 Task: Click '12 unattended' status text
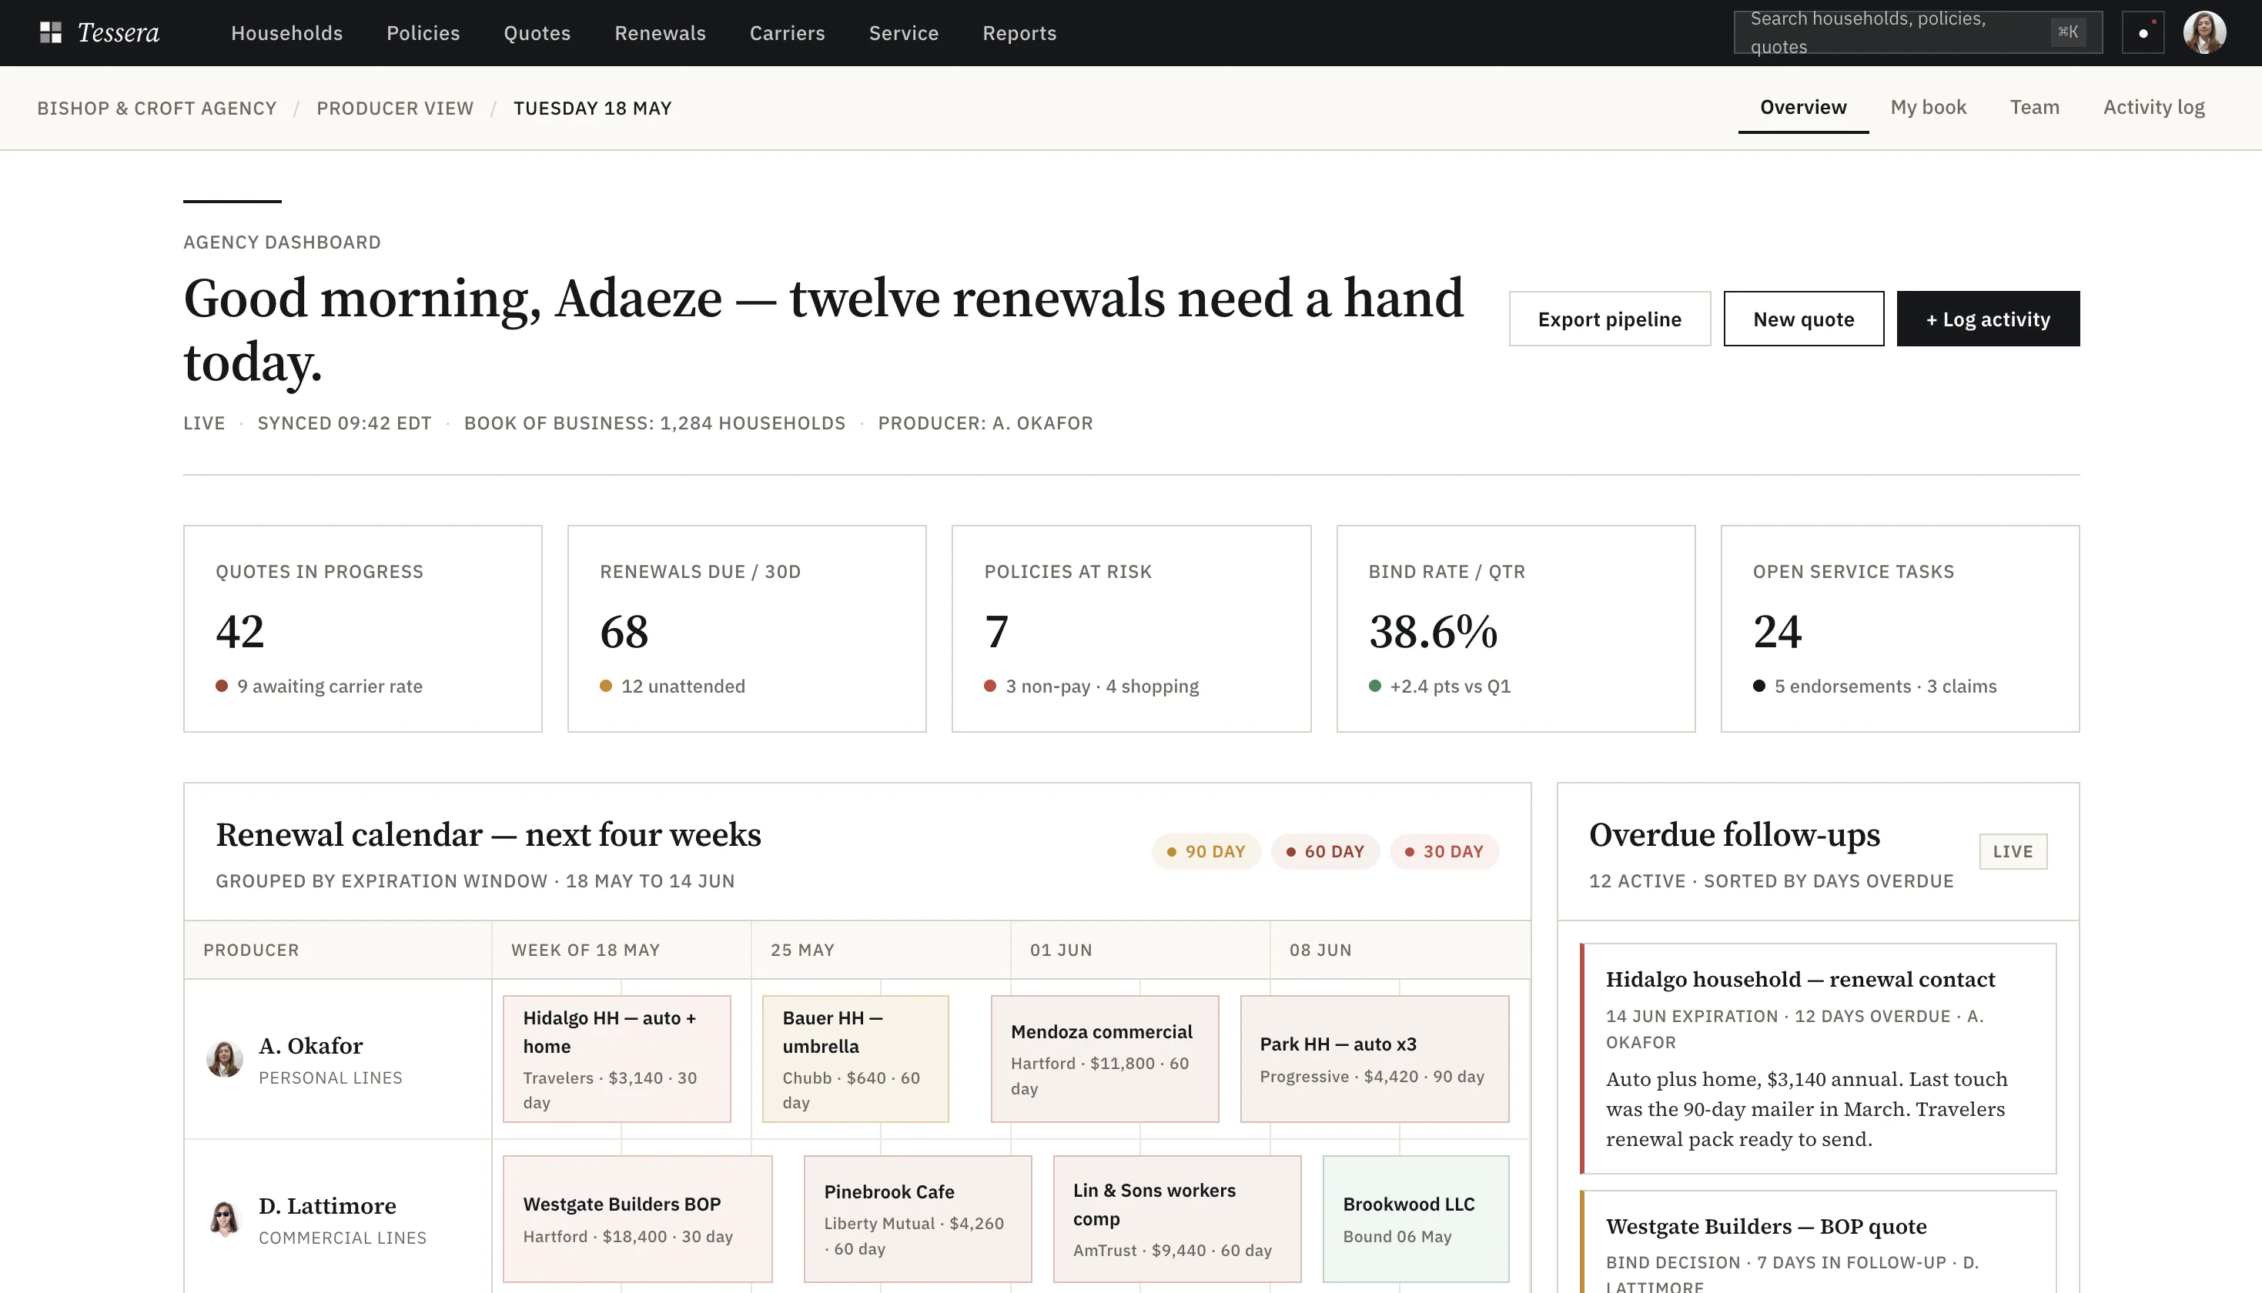(683, 687)
